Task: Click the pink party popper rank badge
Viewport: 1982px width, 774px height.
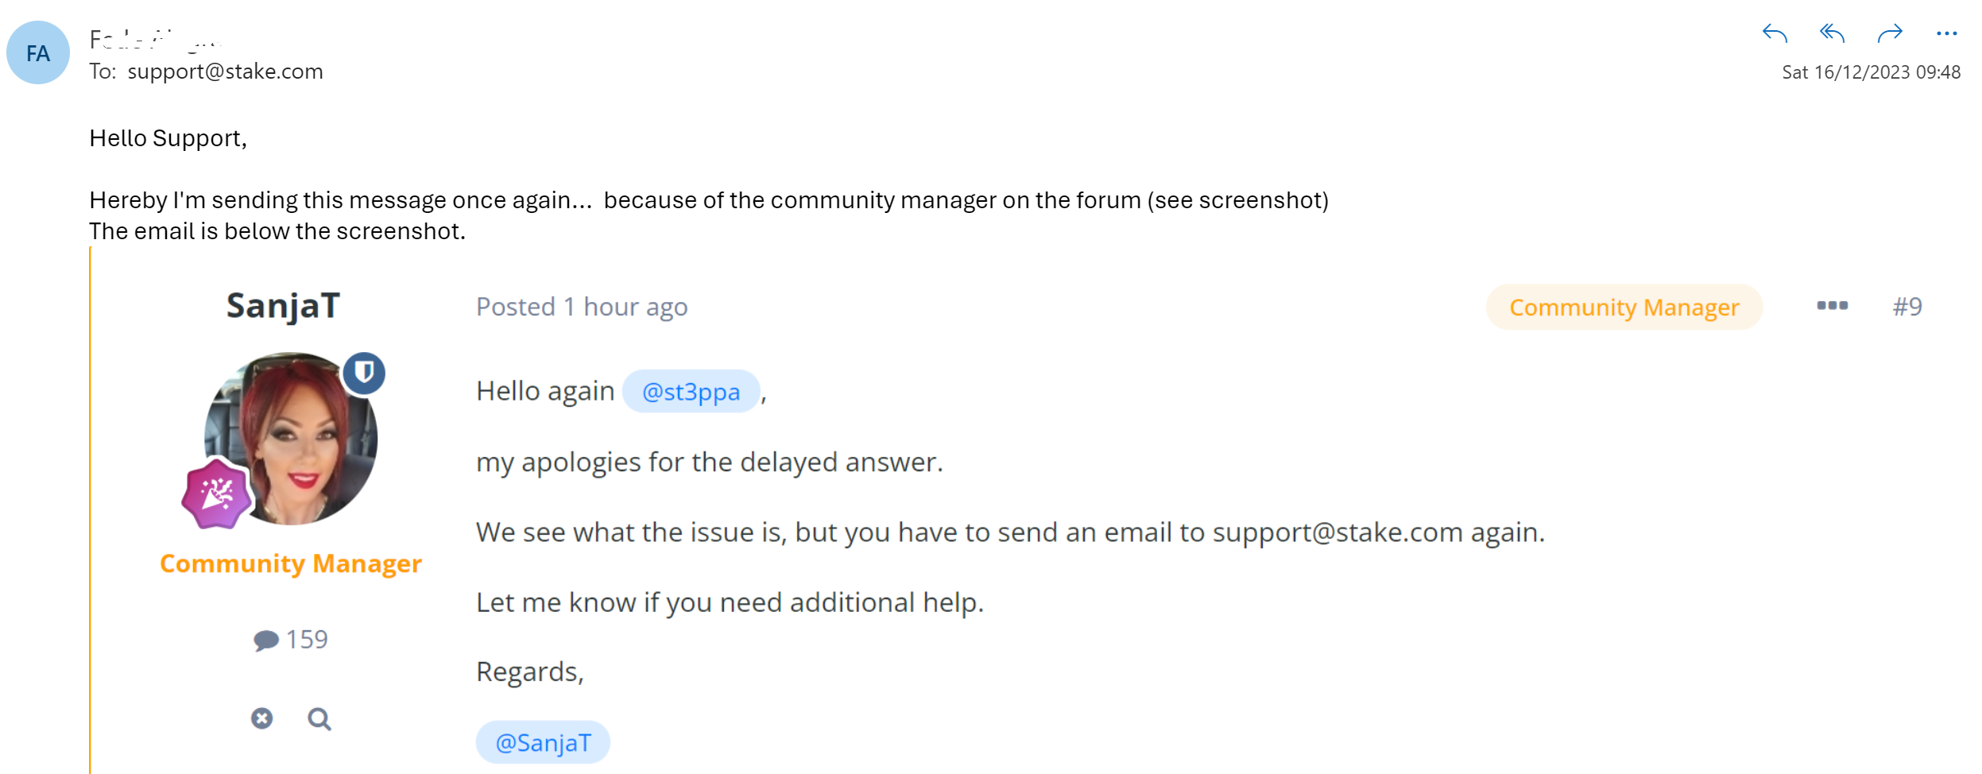Action: tap(216, 494)
